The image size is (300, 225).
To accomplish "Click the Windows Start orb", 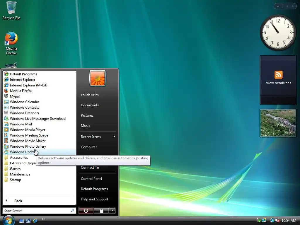I will click(x=8, y=220).
